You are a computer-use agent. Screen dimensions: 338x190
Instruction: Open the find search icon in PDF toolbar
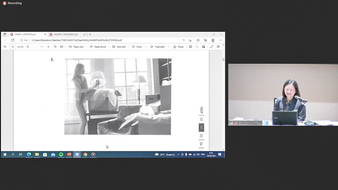(28, 47)
